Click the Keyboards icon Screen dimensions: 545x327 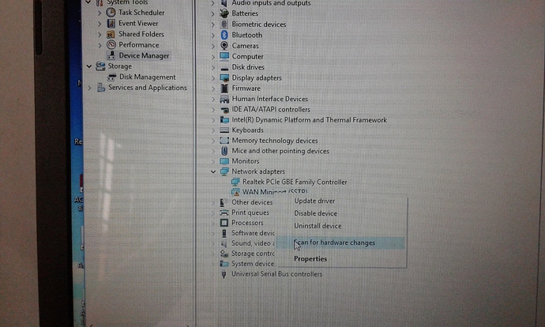pyautogui.click(x=224, y=130)
